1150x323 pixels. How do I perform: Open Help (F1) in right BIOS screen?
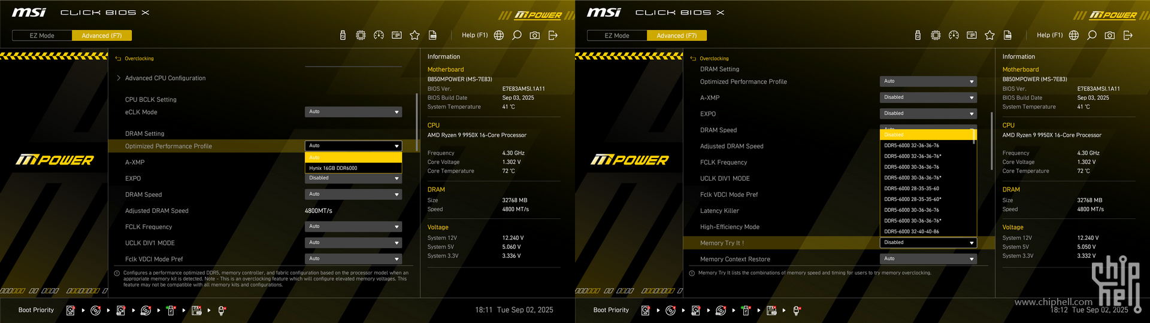[1050, 35]
